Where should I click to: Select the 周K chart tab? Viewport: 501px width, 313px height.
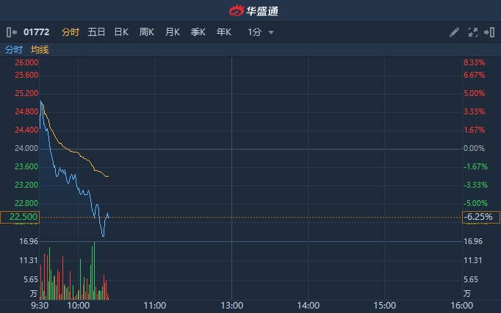coord(147,32)
